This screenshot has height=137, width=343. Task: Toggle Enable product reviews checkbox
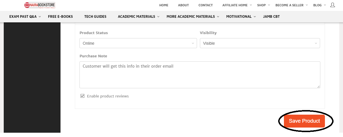pyautogui.click(x=83, y=96)
